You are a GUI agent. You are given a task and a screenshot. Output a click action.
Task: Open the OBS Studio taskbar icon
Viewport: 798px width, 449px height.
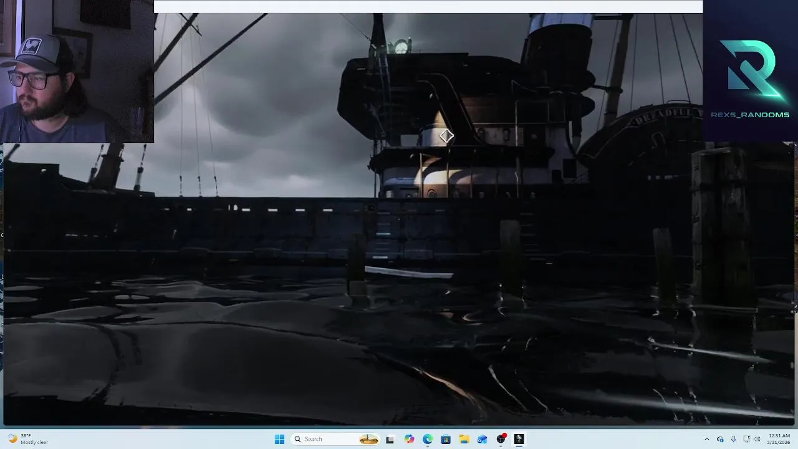[501, 439]
